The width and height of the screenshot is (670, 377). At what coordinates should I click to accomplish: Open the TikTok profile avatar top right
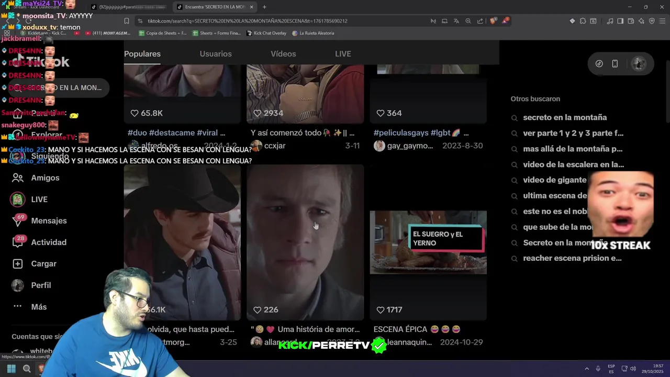tap(639, 63)
